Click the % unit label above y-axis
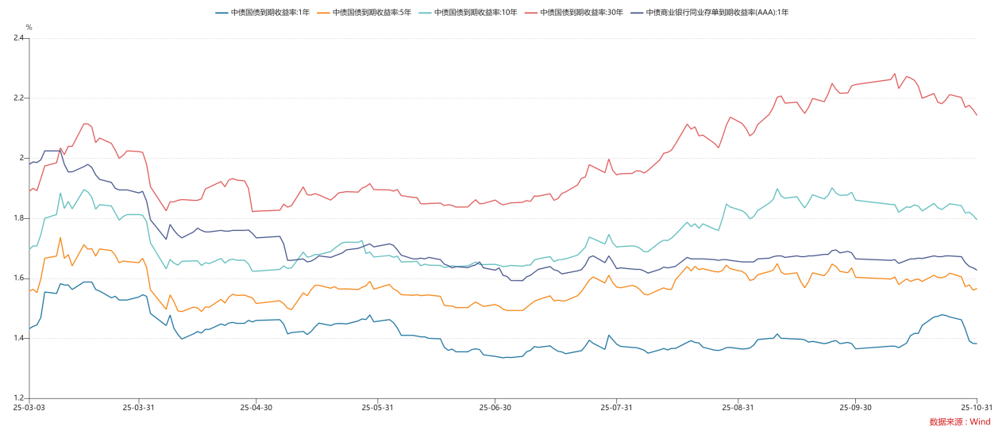This screenshot has height=434, width=1006. coord(29,27)
